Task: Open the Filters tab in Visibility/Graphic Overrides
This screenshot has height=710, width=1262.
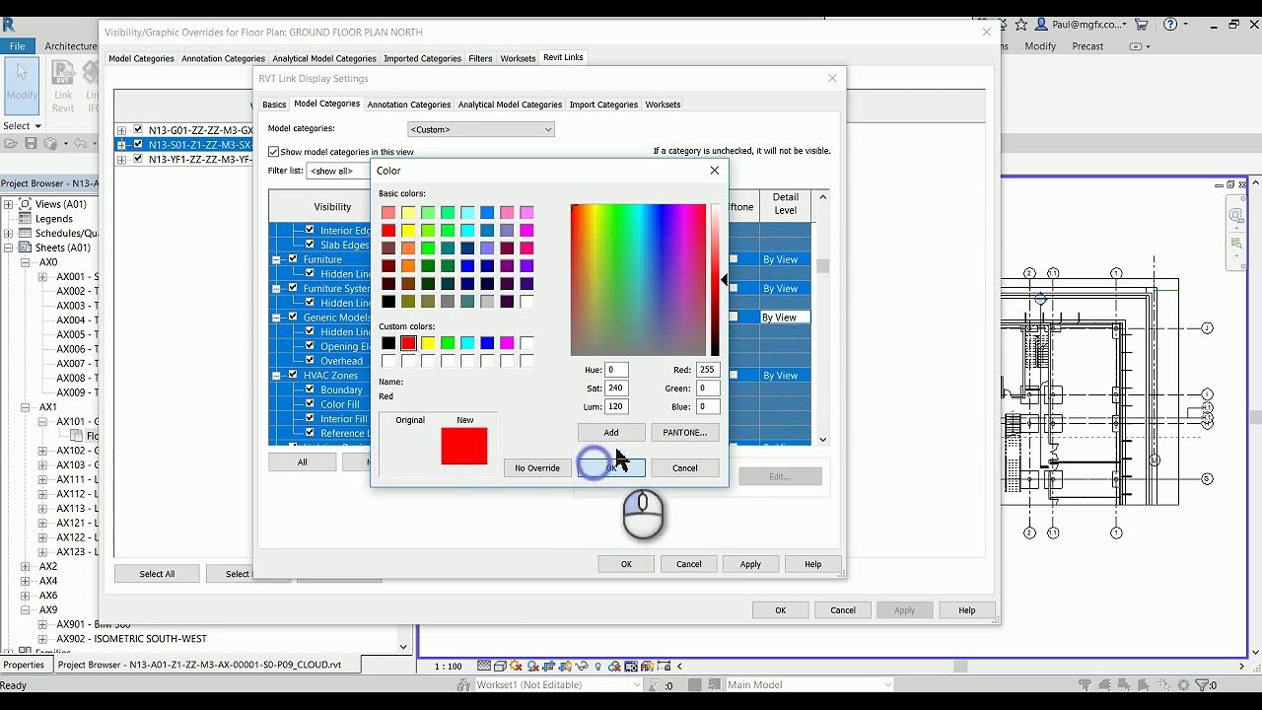Action: click(x=480, y=58)
